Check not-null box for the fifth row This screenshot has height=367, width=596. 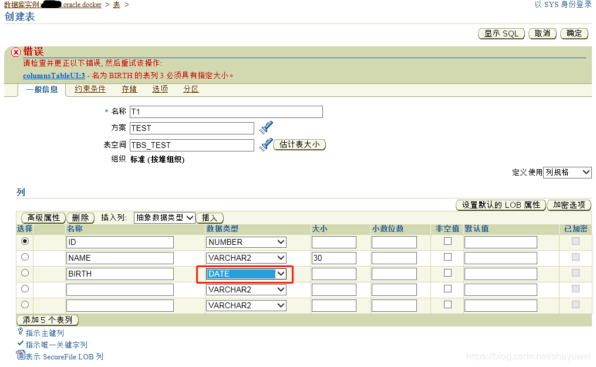pos(448,305)
